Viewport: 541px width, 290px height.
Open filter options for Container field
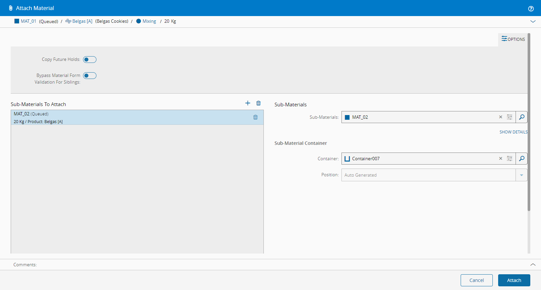510,159
